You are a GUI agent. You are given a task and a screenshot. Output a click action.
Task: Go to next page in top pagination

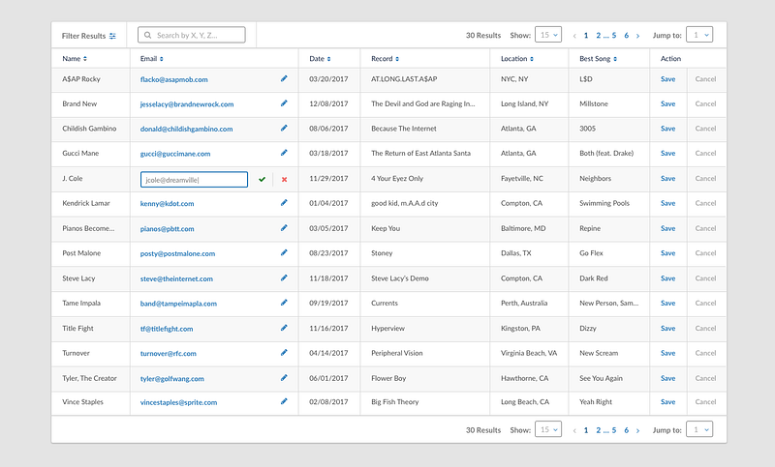637,36
